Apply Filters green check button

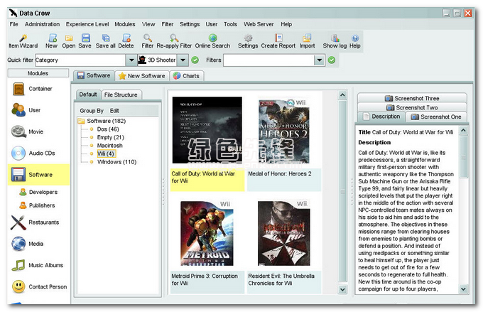pos(332,60)
